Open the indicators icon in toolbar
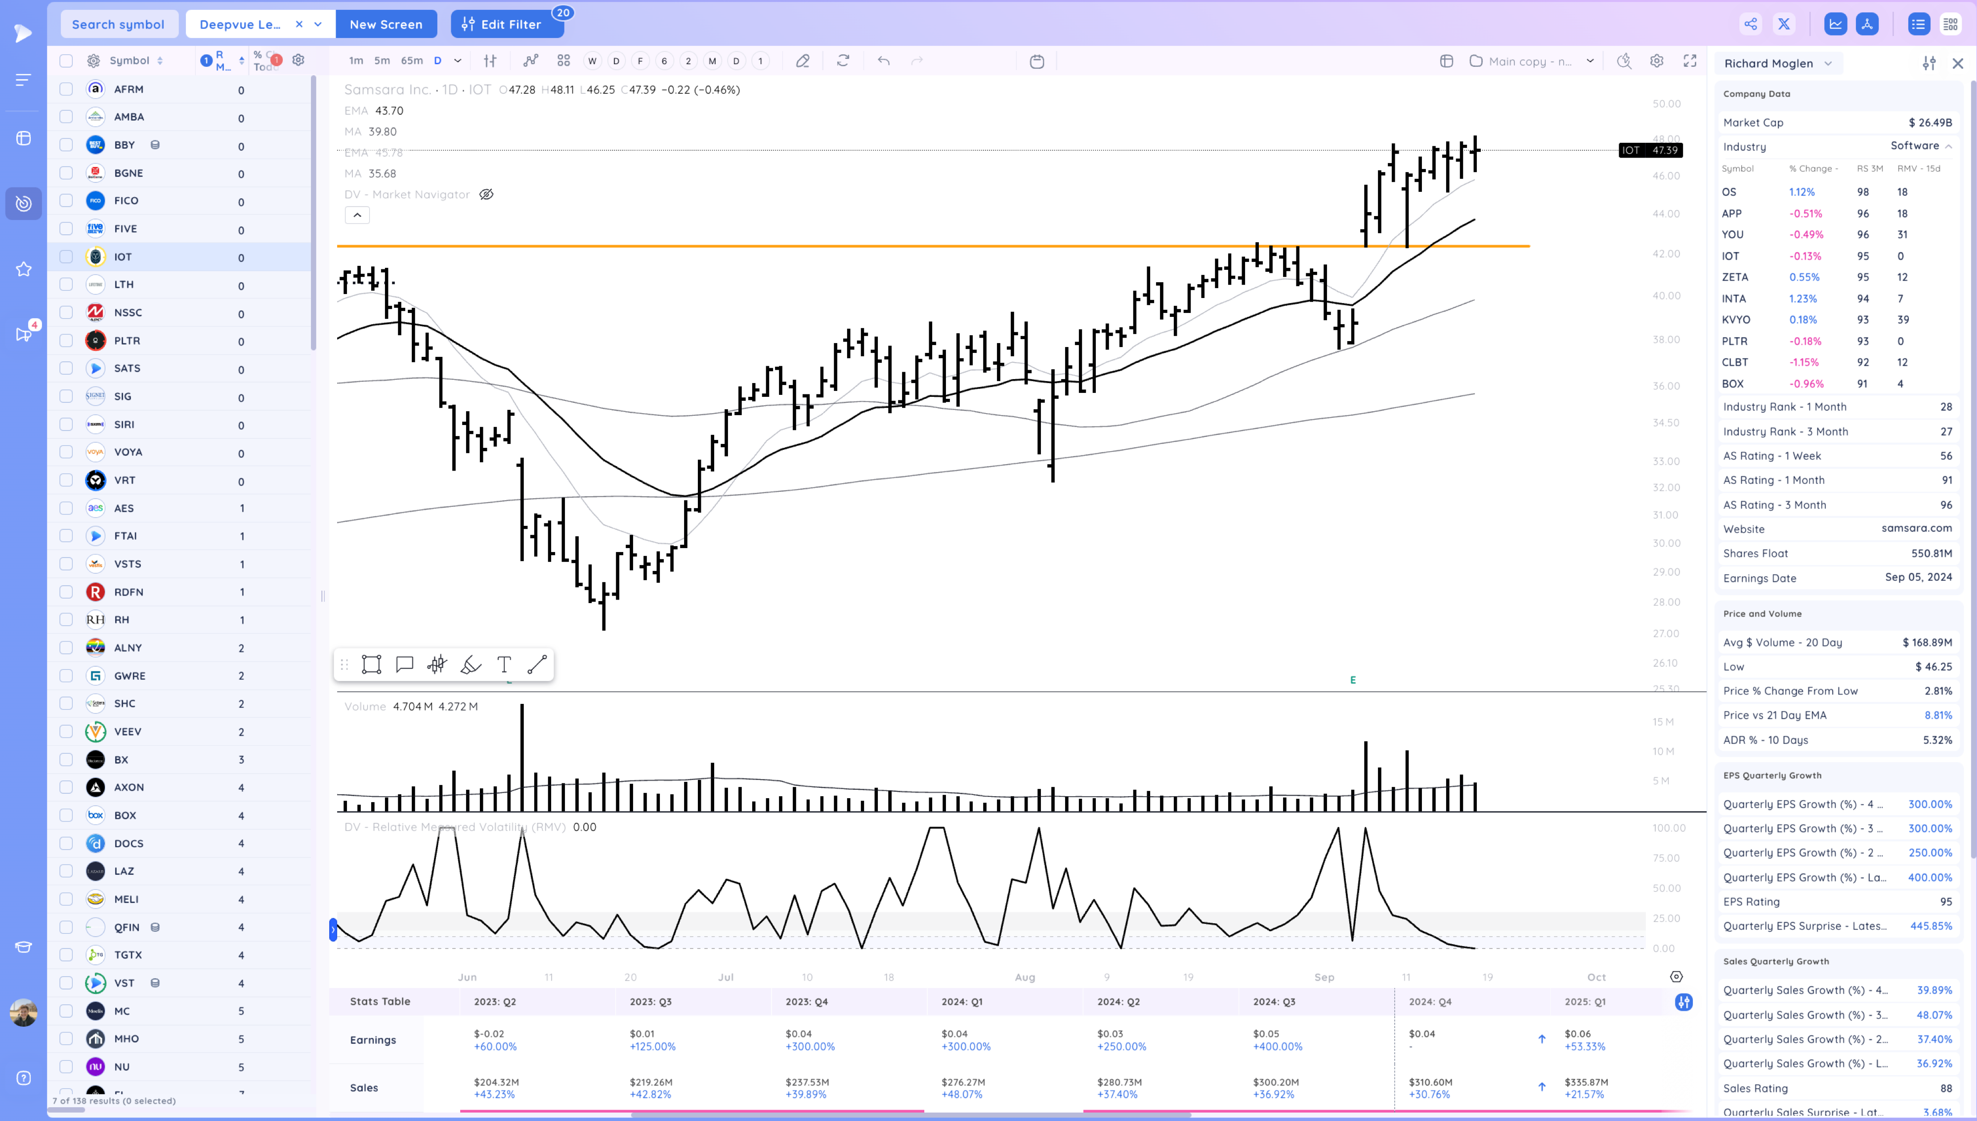The height and width of the screenshot is (1121, 1977). [x=530, y=61]
